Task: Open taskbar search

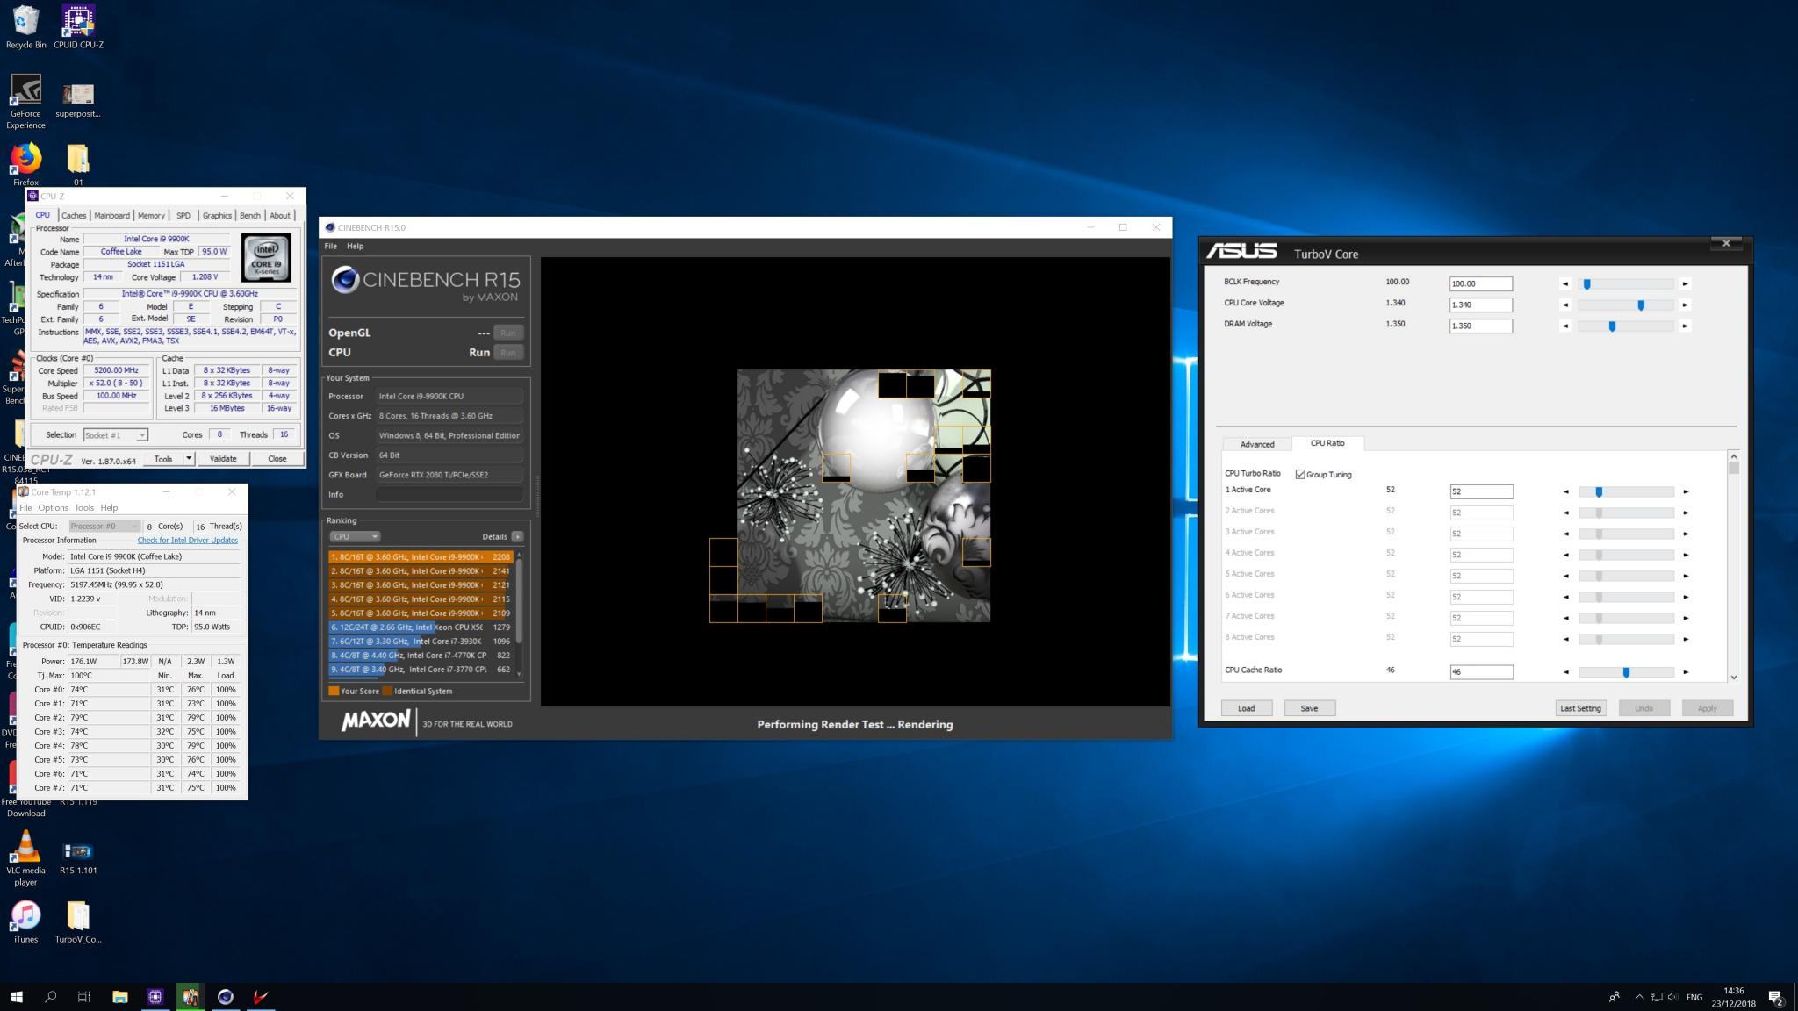Action: point(50,996)
